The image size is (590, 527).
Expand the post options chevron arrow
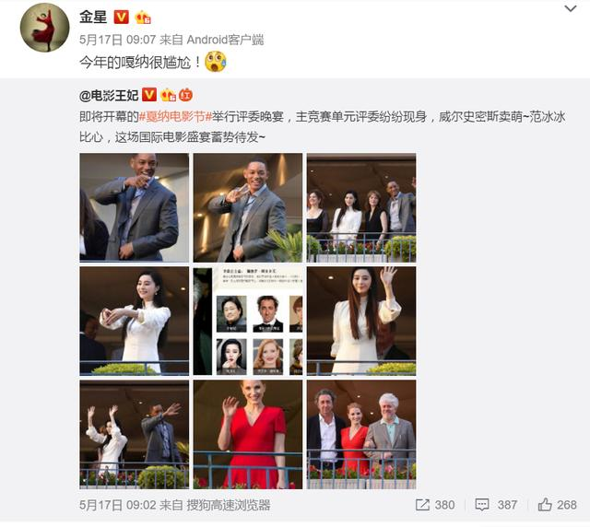[x=571, y=8]
